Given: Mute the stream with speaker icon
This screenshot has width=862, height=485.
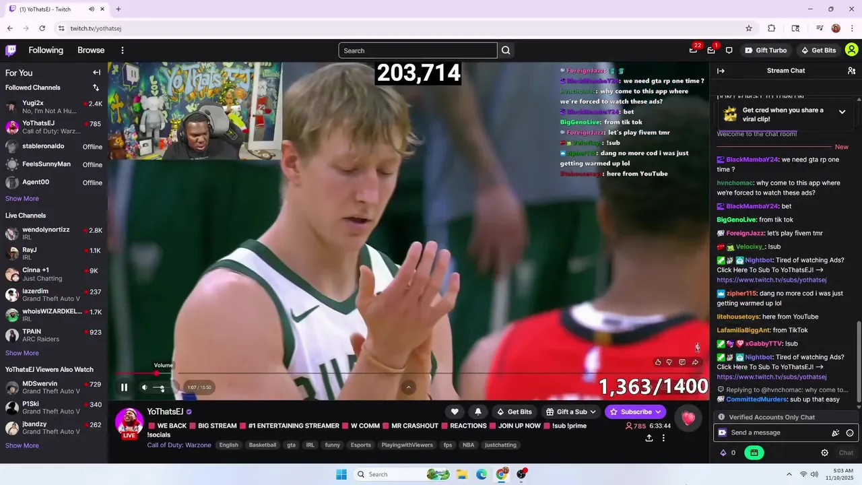Looking at the screenshot, I should 144,387.
